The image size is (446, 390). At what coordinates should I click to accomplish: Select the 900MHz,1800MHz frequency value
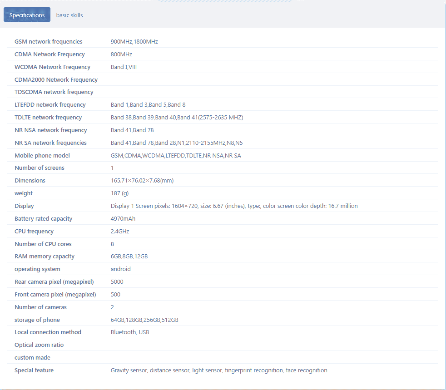click(x=134, y=41)
